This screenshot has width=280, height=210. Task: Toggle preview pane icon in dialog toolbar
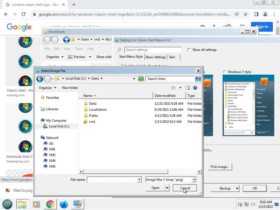click(x=188, y=88)
